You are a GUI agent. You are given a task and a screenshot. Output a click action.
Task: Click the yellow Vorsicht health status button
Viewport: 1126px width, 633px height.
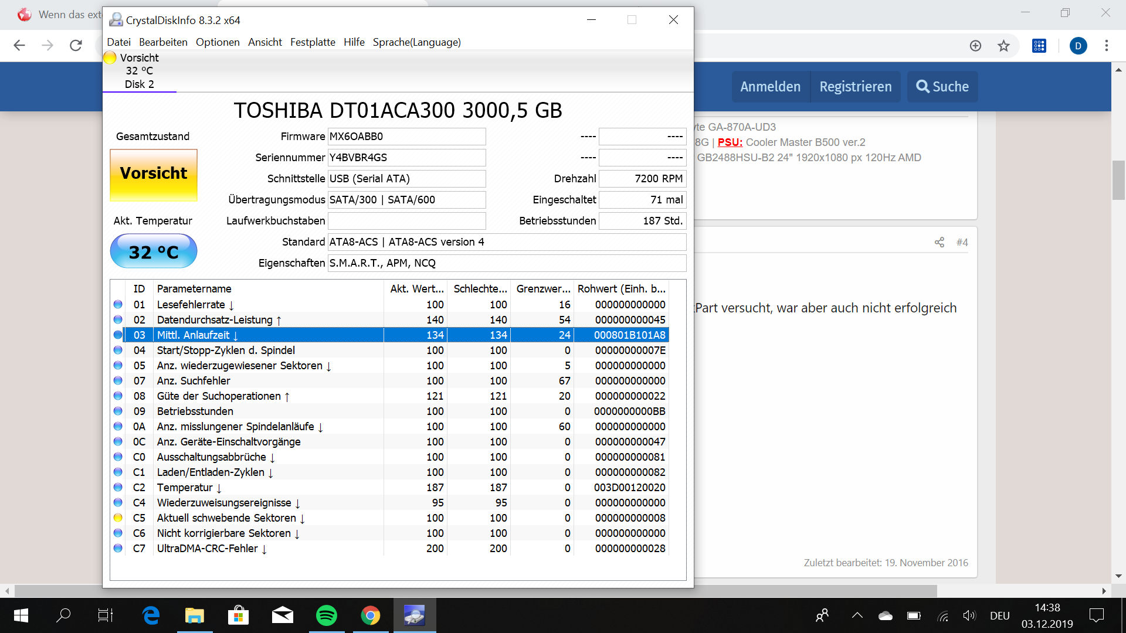point(154,175)
